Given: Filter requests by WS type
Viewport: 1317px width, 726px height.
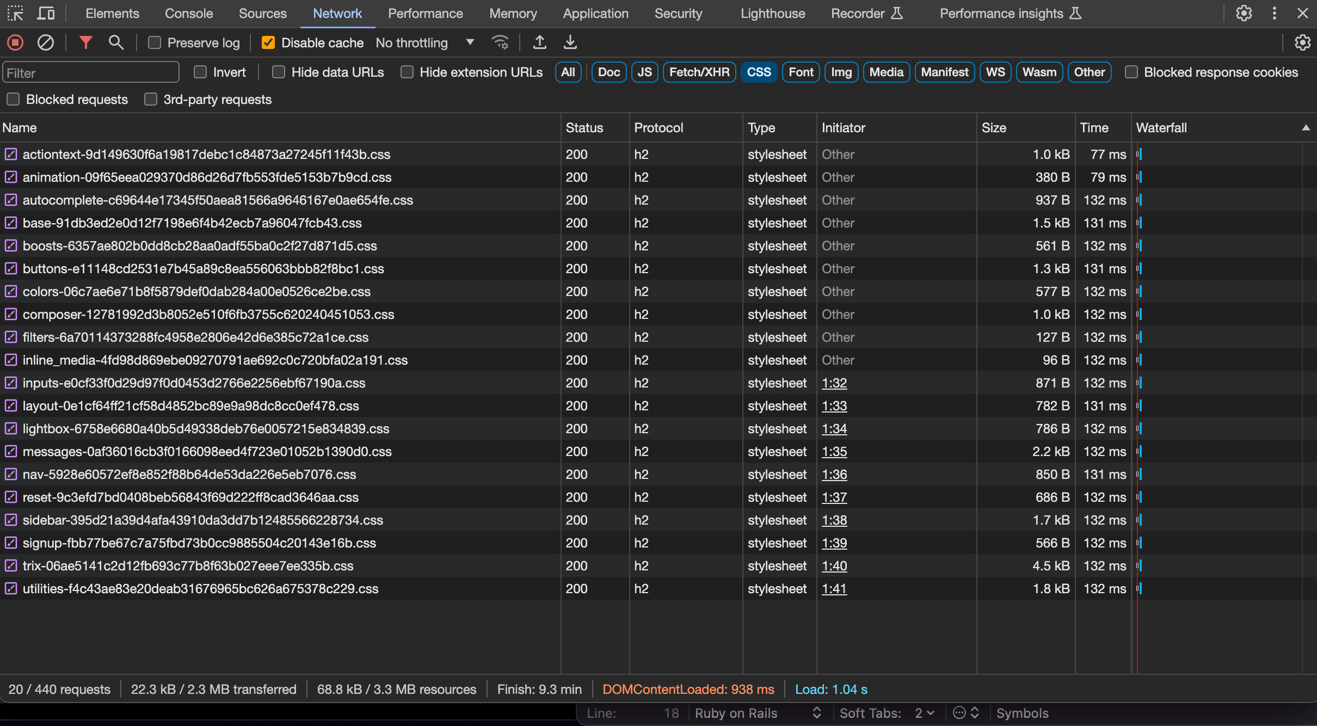Looking at the screenshot, I should tap(995, 72).
